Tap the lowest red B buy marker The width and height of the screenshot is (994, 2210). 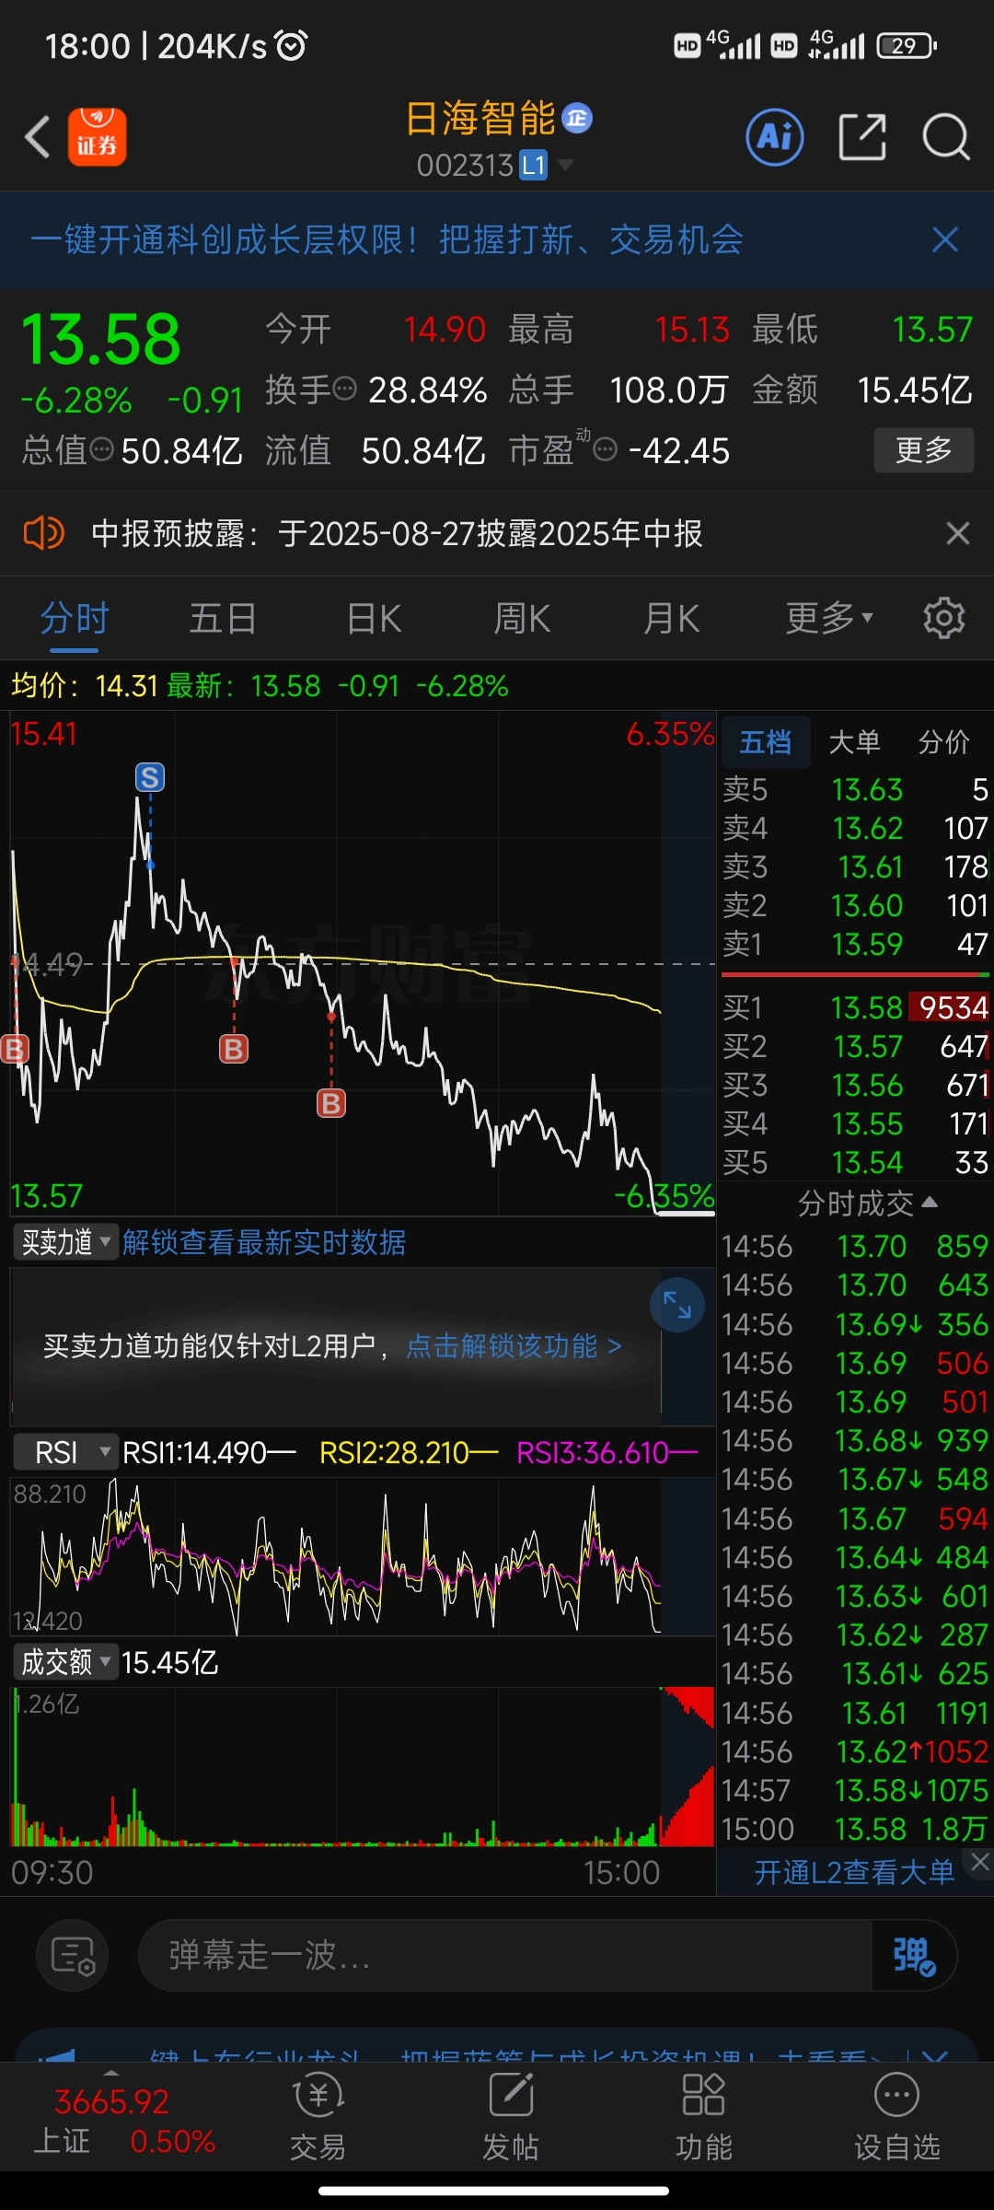331,1102
